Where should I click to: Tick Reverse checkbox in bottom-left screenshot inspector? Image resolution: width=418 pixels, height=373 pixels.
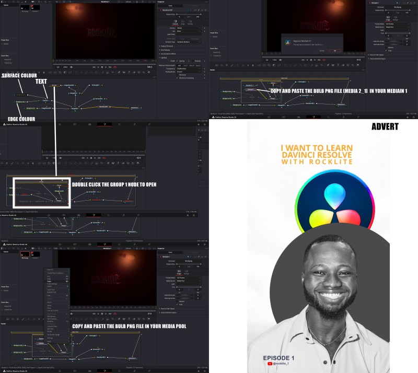point(177,301)
